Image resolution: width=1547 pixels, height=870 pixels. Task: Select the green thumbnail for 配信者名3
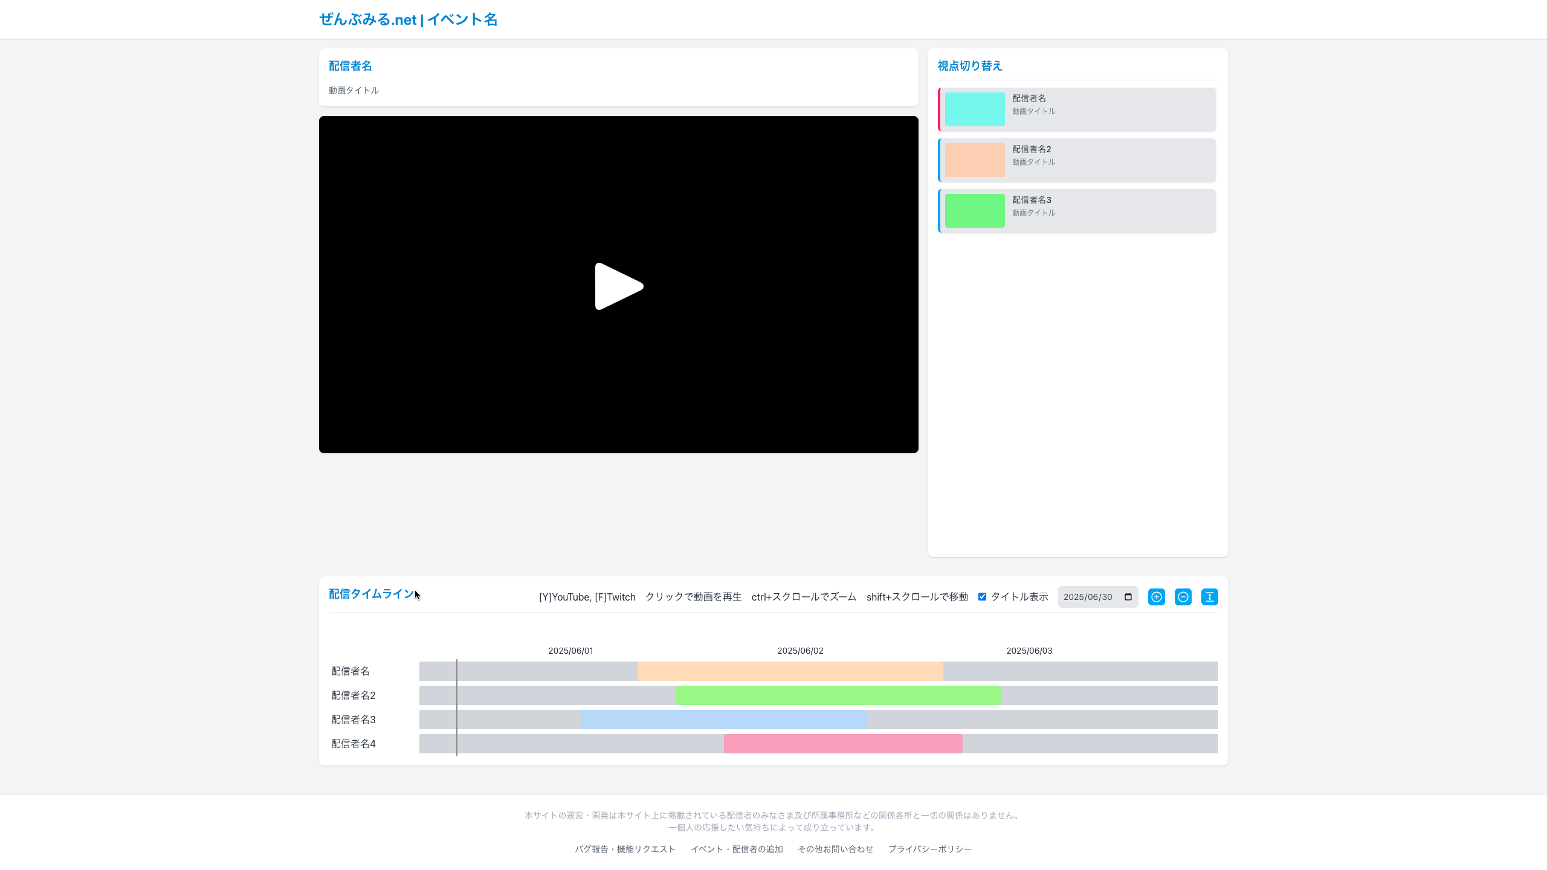coord(975,211)
